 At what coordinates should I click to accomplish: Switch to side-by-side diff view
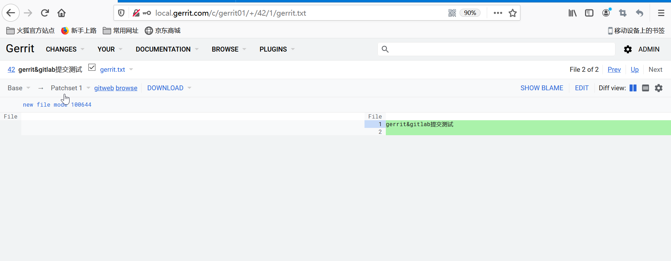(633, 88)
